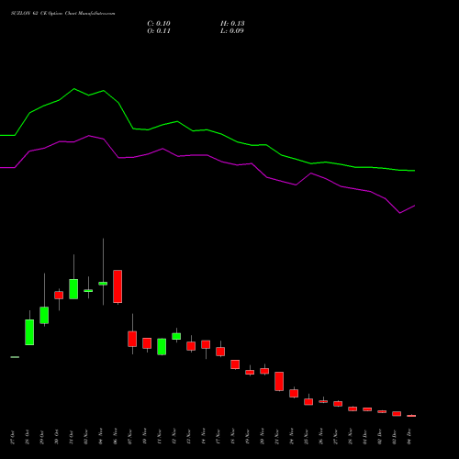The width and height of the screenshot is (459, 459).
Task: Click the 24 Nov red candlestick
Action: [294, 393]
